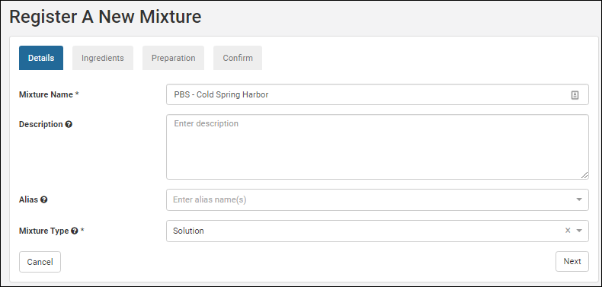Click inside the Description text area
This screenshot has height=287, width=602.
(377, 147)
